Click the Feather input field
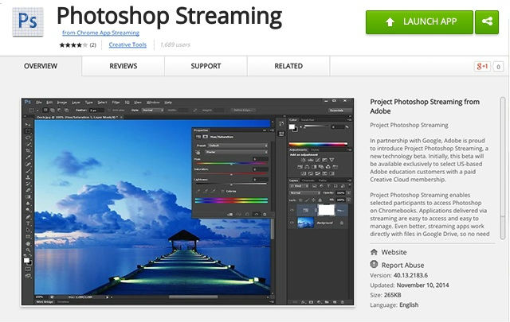This screenshot has width=510, height=322. pos(96,111)
